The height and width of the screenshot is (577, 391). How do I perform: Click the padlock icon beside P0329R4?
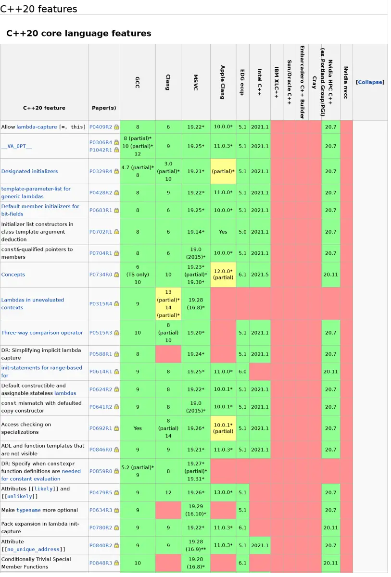[115, 171]
